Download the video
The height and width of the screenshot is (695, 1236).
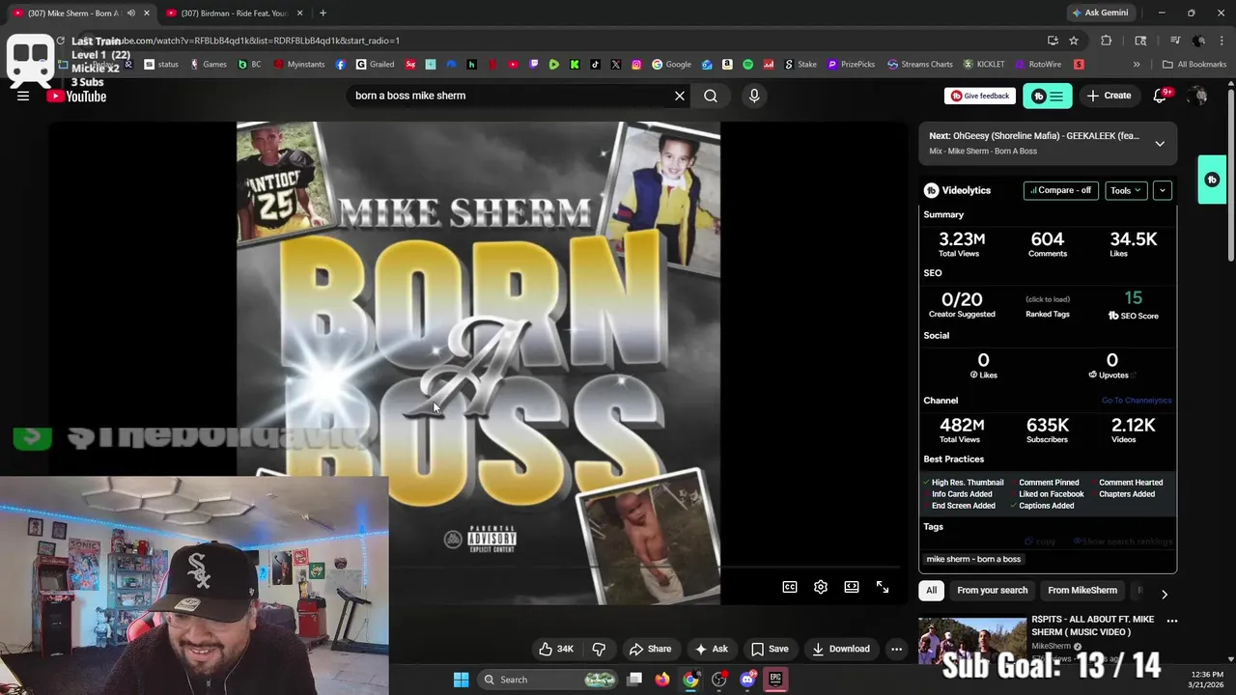coord(841,649)
